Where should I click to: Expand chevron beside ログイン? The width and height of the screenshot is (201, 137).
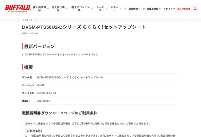(x=174, y=9)
